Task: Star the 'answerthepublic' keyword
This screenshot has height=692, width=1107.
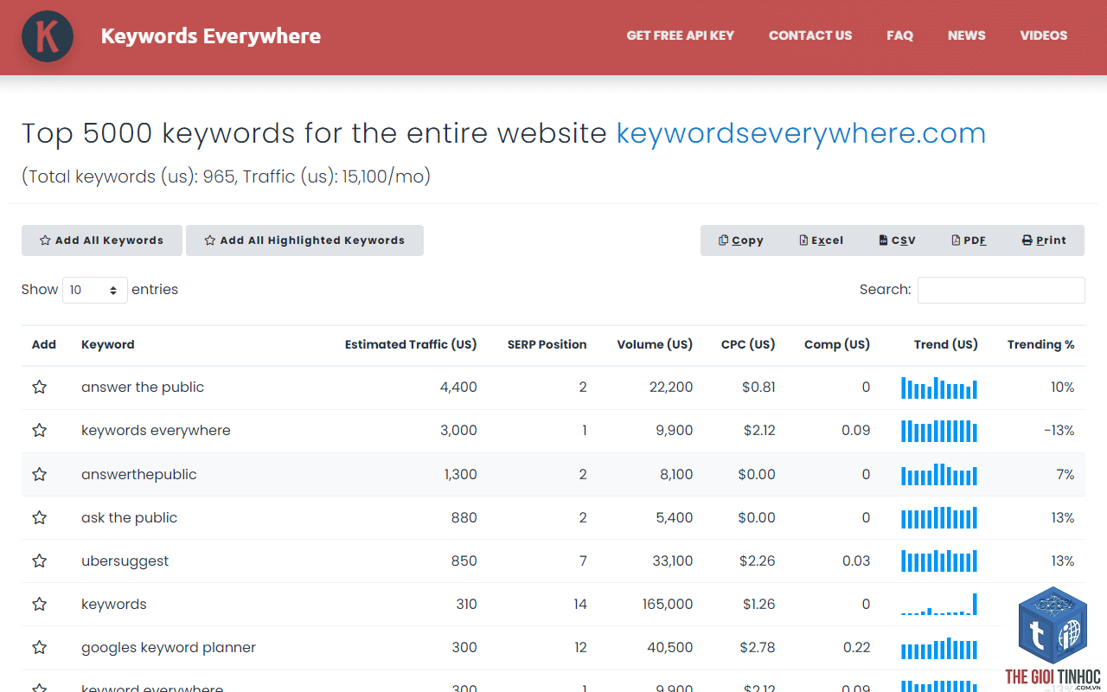Action: (x=39, y=474)
